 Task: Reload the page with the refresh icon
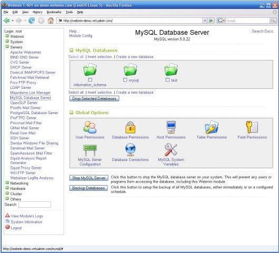pyautogui.click(x=32, y=21)
